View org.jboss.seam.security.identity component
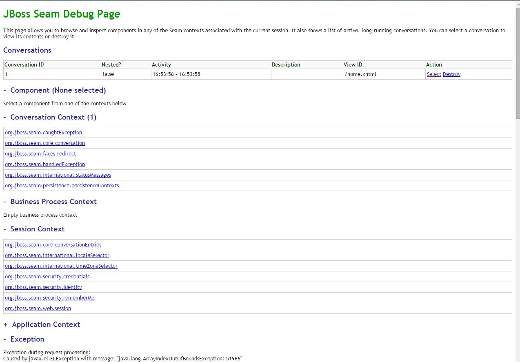The image size is (520, 362). [43, 287]
